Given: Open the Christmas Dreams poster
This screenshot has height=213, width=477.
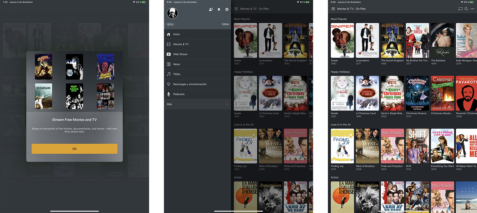Looking at the screenshot, I should 418,93.
